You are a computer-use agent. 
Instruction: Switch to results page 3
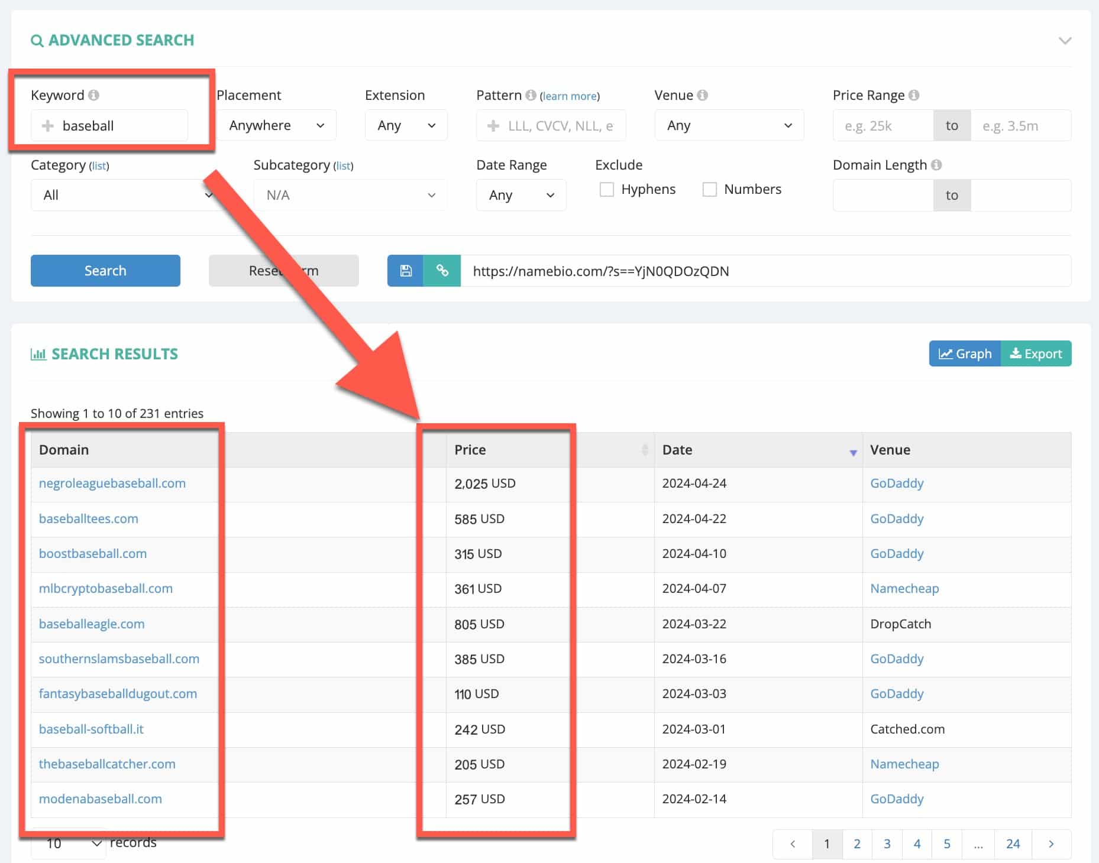887,843
